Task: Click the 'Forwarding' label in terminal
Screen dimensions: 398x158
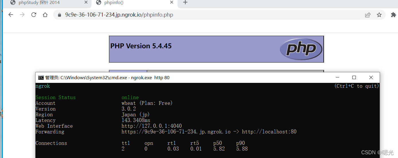Action: coord(50,132)
